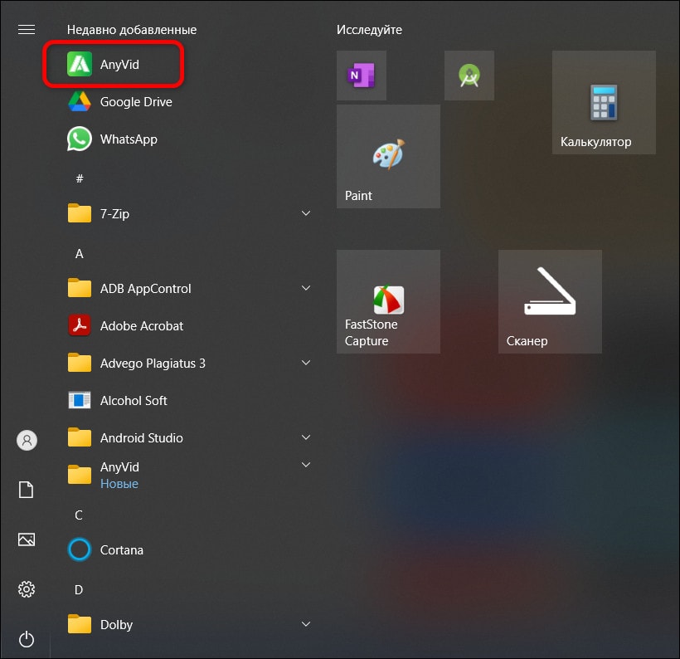Click the Исследуйте group title
This screenshot has height=659, width=680.
tap(369, 30)
